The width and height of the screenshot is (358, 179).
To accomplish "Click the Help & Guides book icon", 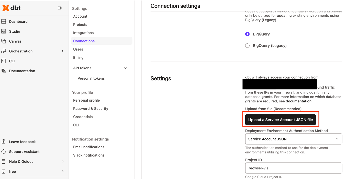I will tap(4, 161).
